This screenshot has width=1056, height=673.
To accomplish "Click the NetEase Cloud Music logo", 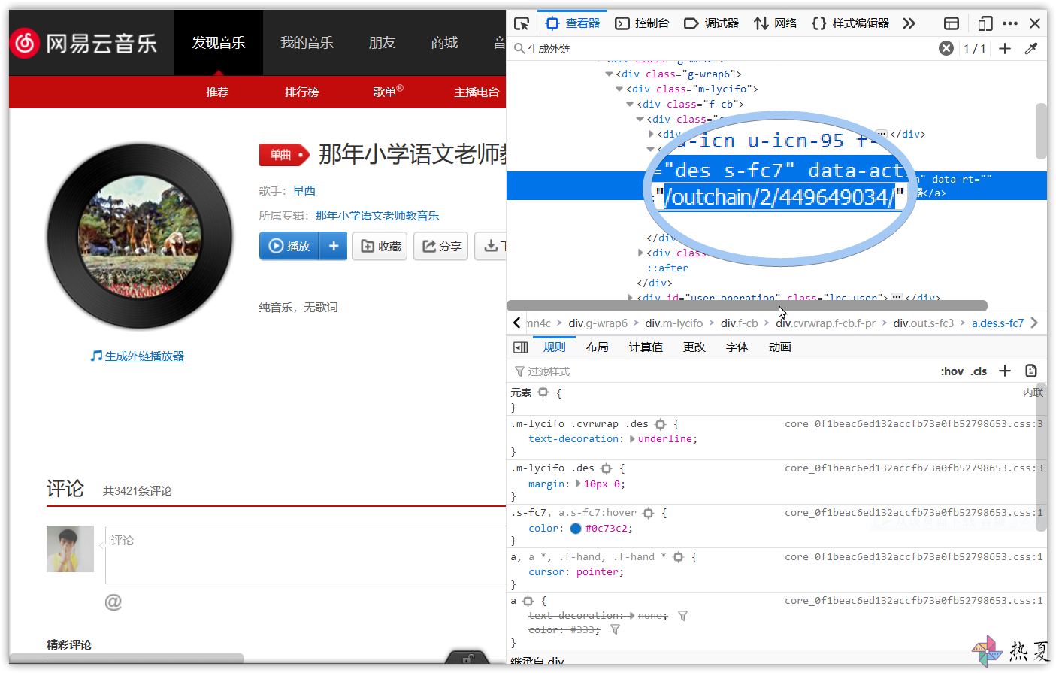I will pyautogui.click(x=84, y=43).
